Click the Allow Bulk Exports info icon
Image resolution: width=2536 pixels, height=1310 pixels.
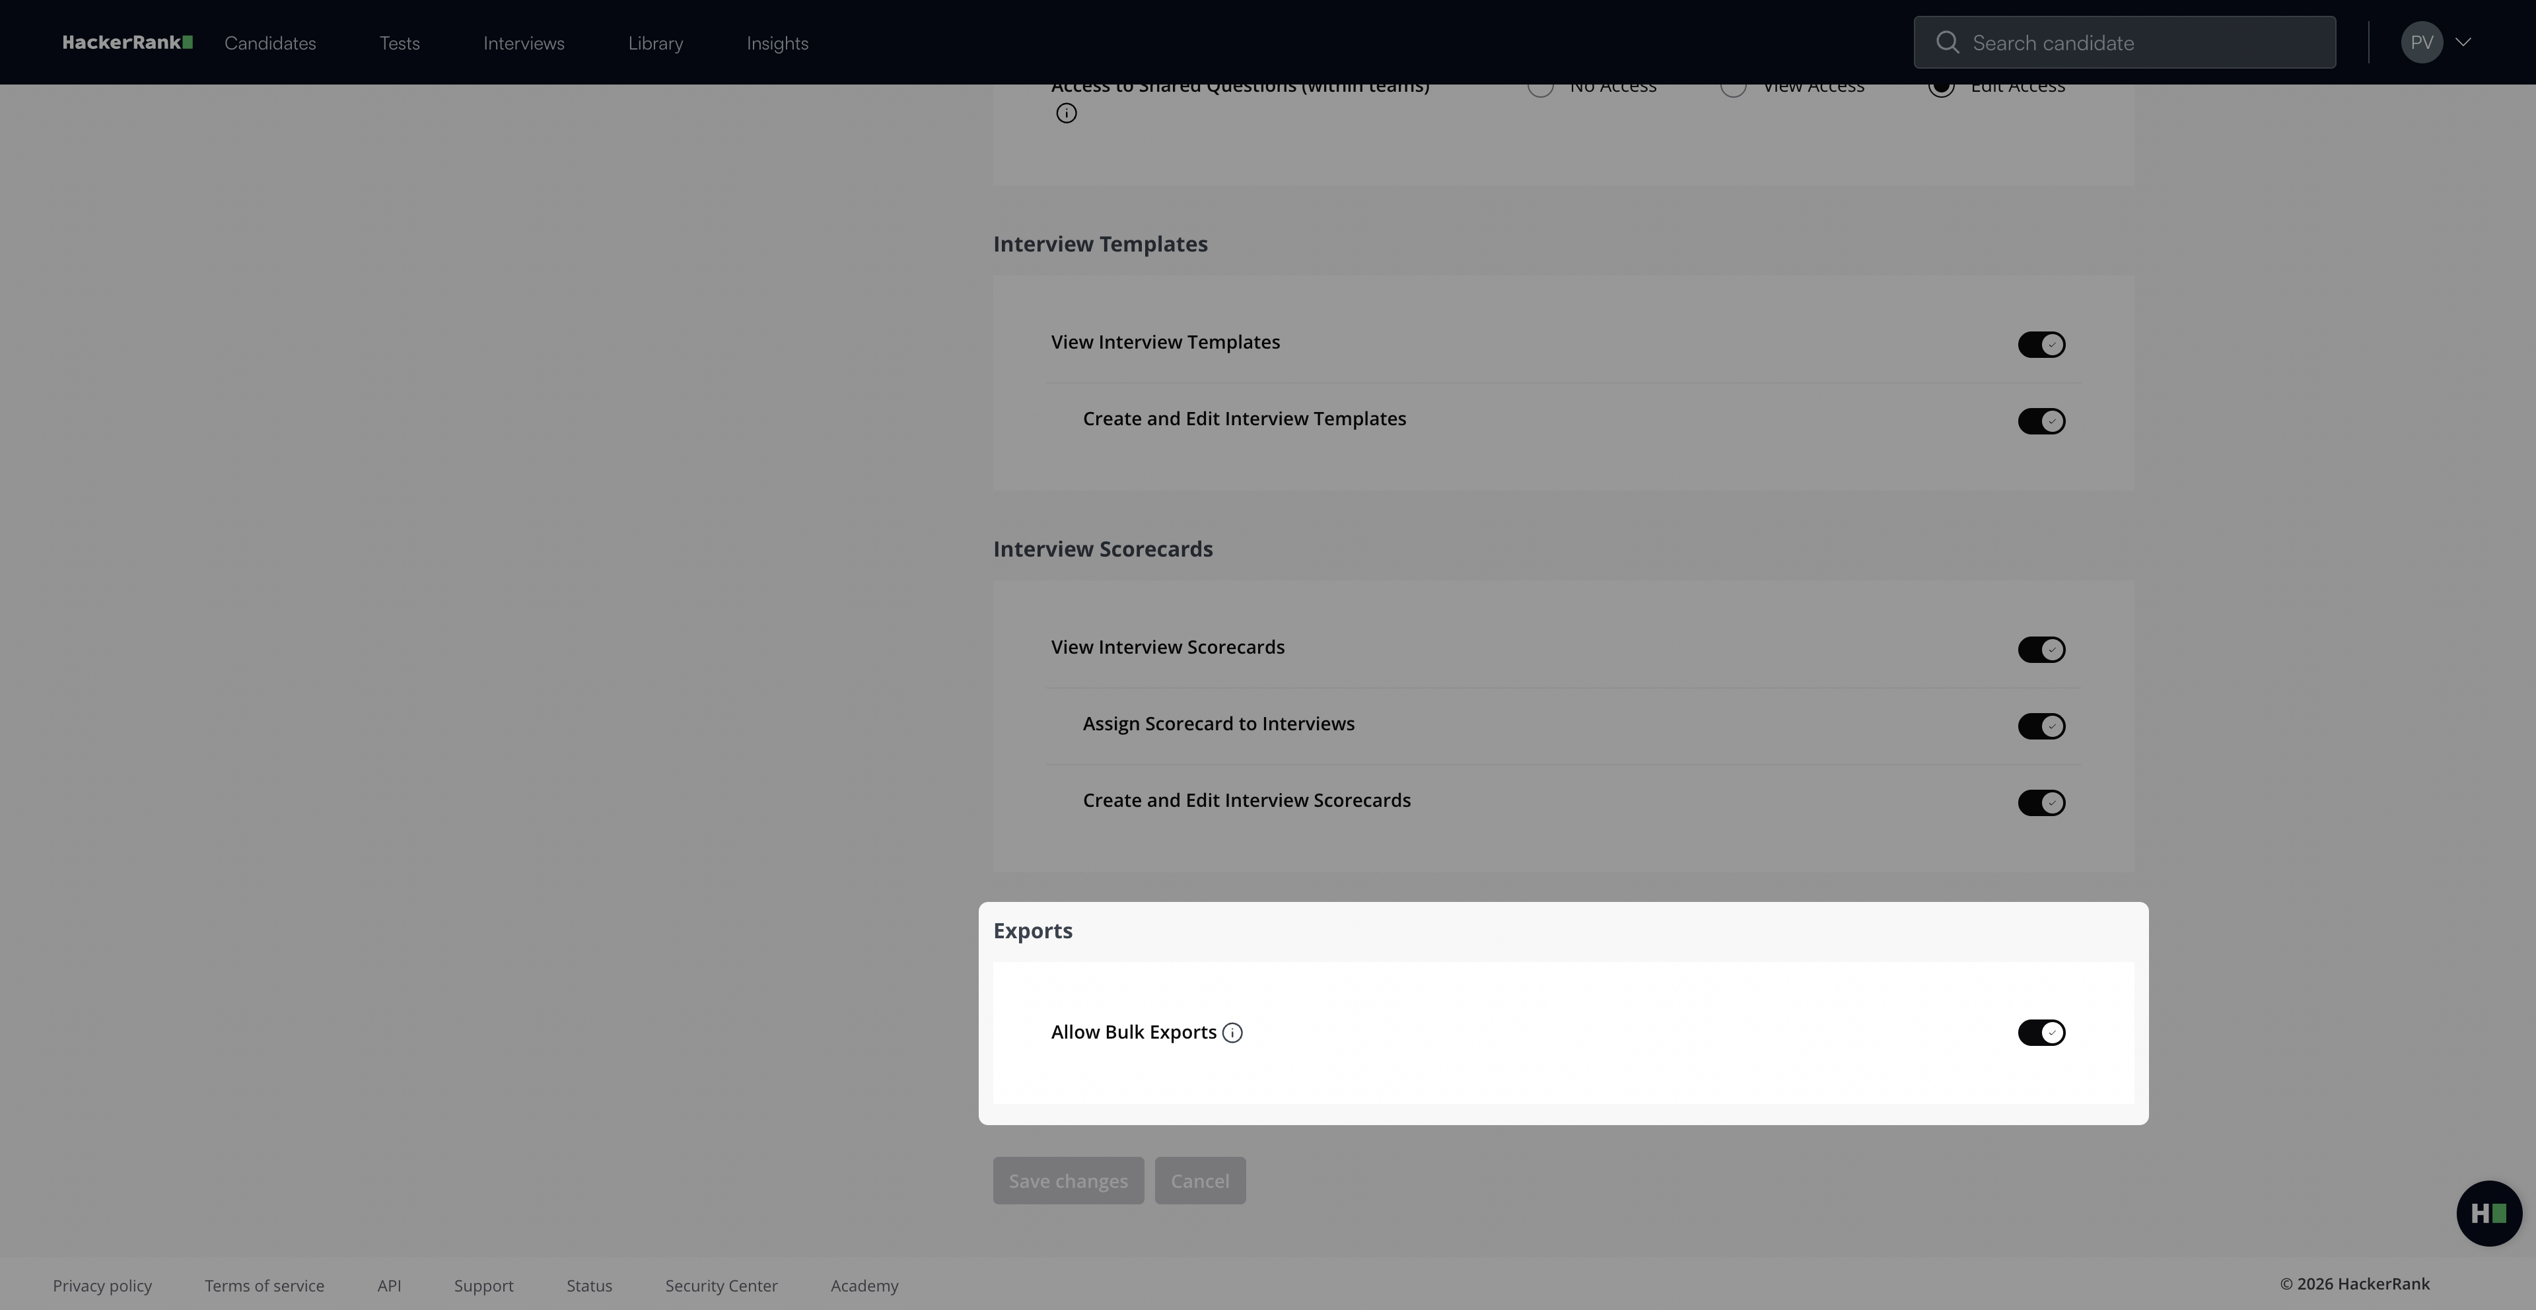click(x=1232, y=1033)
